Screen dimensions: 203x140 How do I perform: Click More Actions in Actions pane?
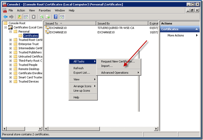[176, 36]
